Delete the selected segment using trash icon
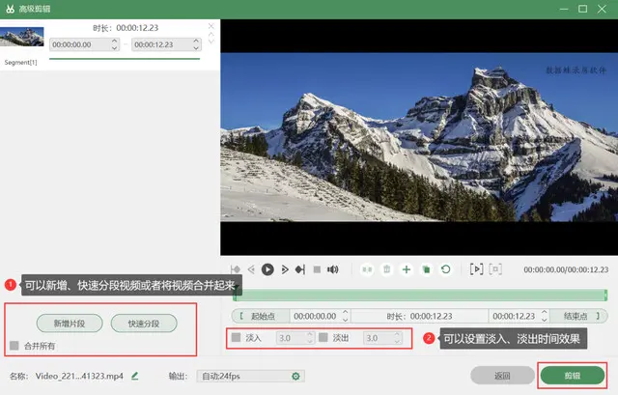 coord(386,269)
